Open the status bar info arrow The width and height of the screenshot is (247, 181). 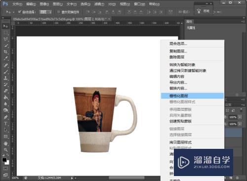[x=72, y=178]
